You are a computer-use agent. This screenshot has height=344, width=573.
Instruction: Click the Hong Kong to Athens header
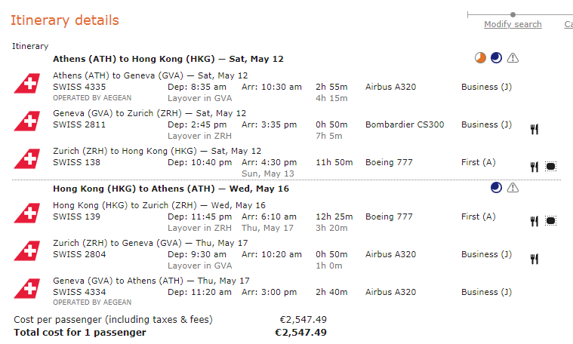click(171, 189)
